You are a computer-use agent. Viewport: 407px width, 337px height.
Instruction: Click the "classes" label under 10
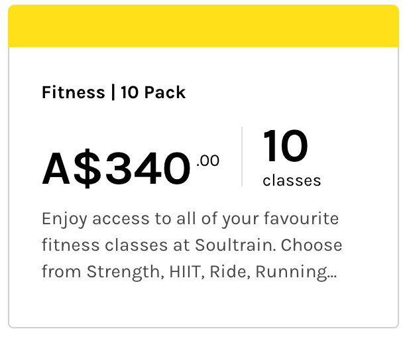pyautogui.click(x=292, y=180)
